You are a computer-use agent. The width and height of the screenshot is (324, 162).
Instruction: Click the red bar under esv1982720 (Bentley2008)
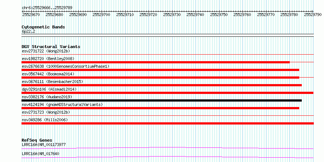[155, 62]
